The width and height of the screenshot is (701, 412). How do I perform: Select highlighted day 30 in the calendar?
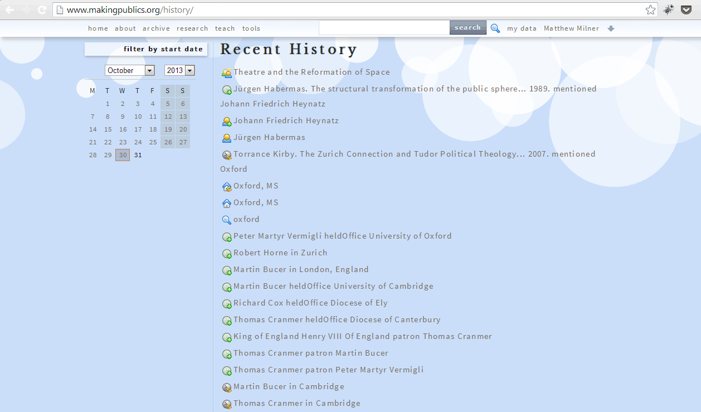(123, 155)
